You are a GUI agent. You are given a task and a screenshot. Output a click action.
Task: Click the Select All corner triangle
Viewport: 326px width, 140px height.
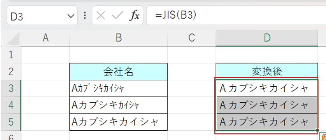13,38
